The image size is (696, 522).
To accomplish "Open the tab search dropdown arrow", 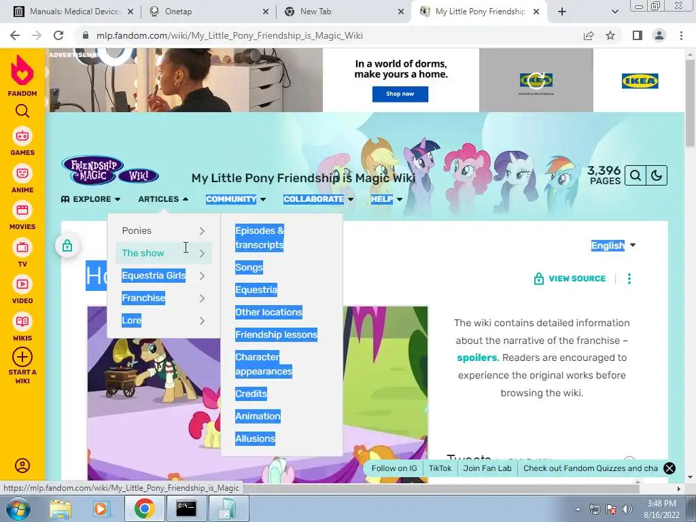I will point(614,12).
